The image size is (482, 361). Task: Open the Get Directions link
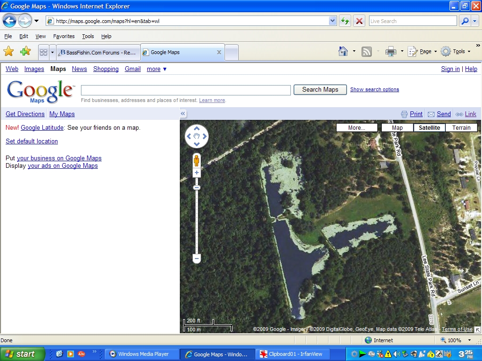click(x=25, y=114)
